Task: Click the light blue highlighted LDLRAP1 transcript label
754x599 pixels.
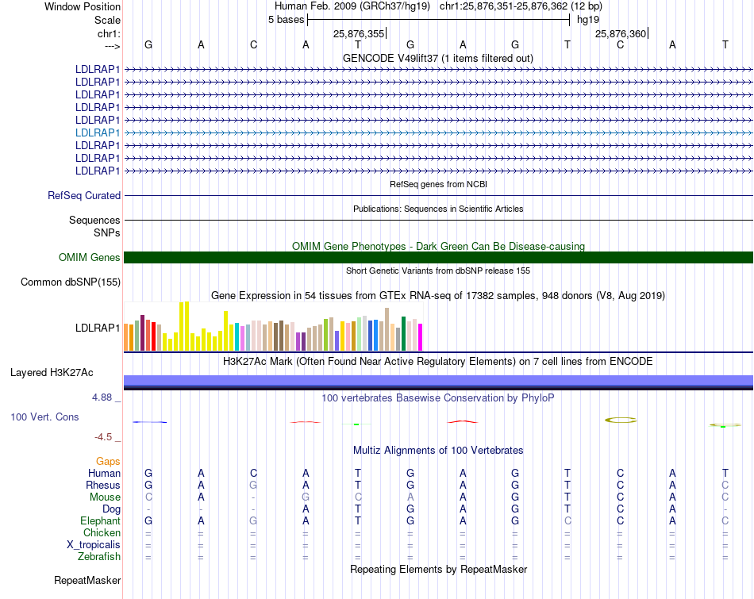Action: tap(97, 132)
